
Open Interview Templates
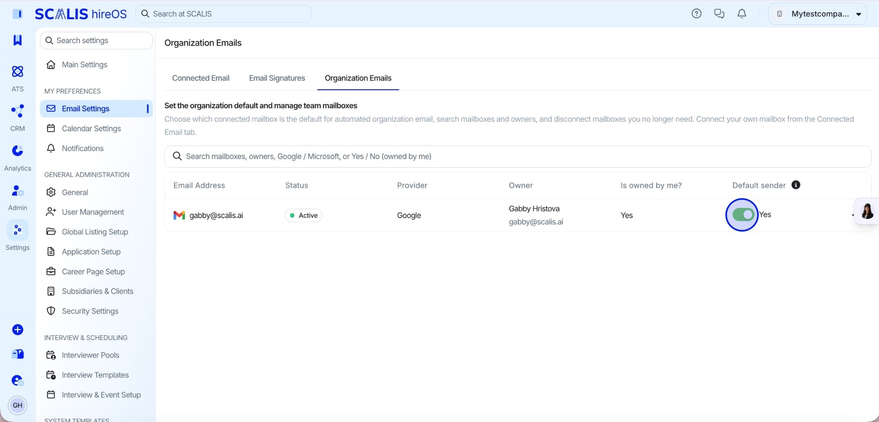(x=95, y=375)
